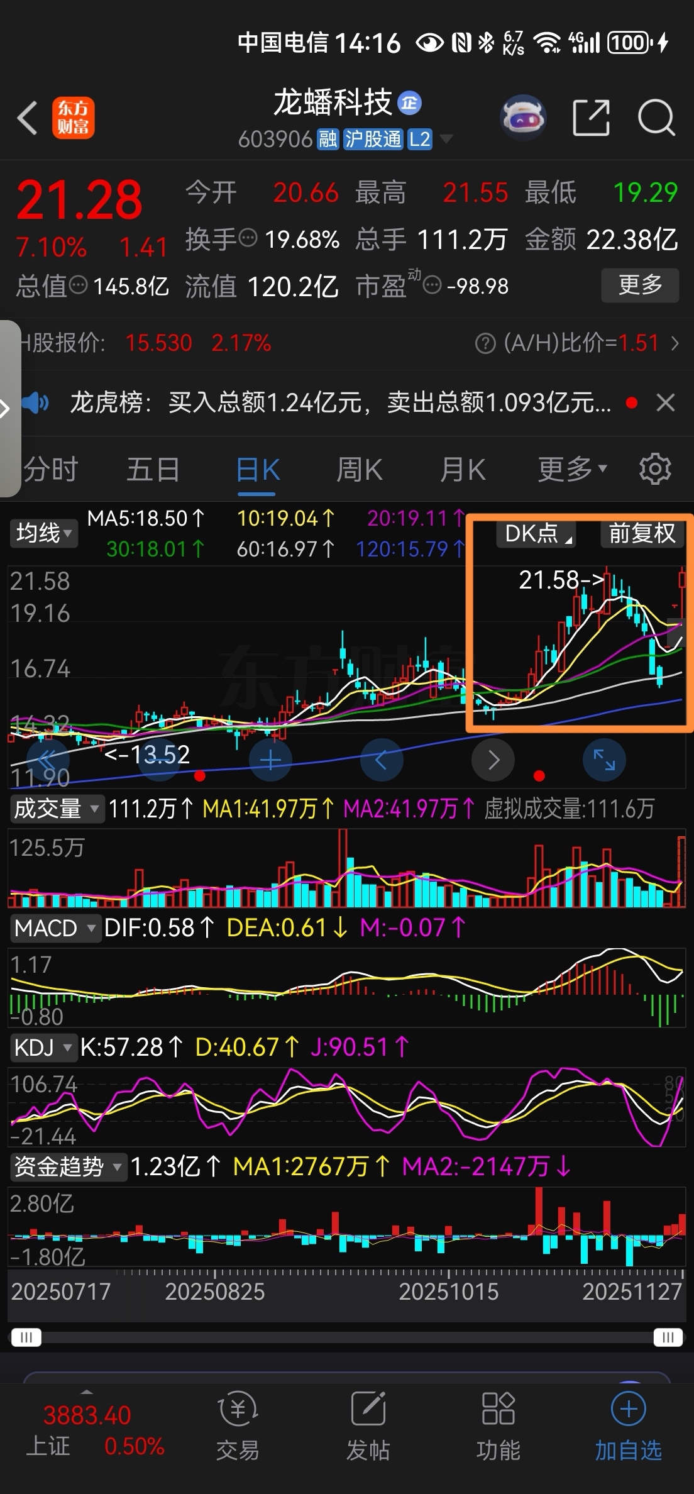Tap the 上证 index quote 3883.40
Viewport: 694px width, 1494px height.
click(x=87, y=1415)
